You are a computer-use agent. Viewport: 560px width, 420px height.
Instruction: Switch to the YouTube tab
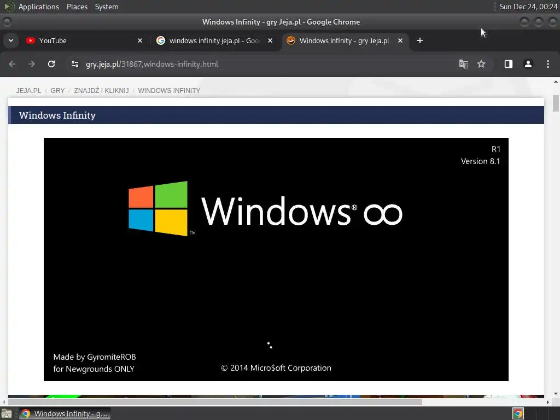pyautogui.click(x=84, y=40)
